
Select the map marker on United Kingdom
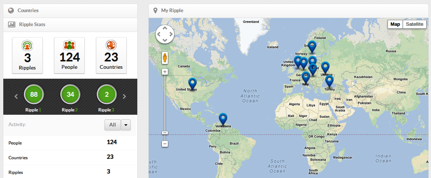297,62
